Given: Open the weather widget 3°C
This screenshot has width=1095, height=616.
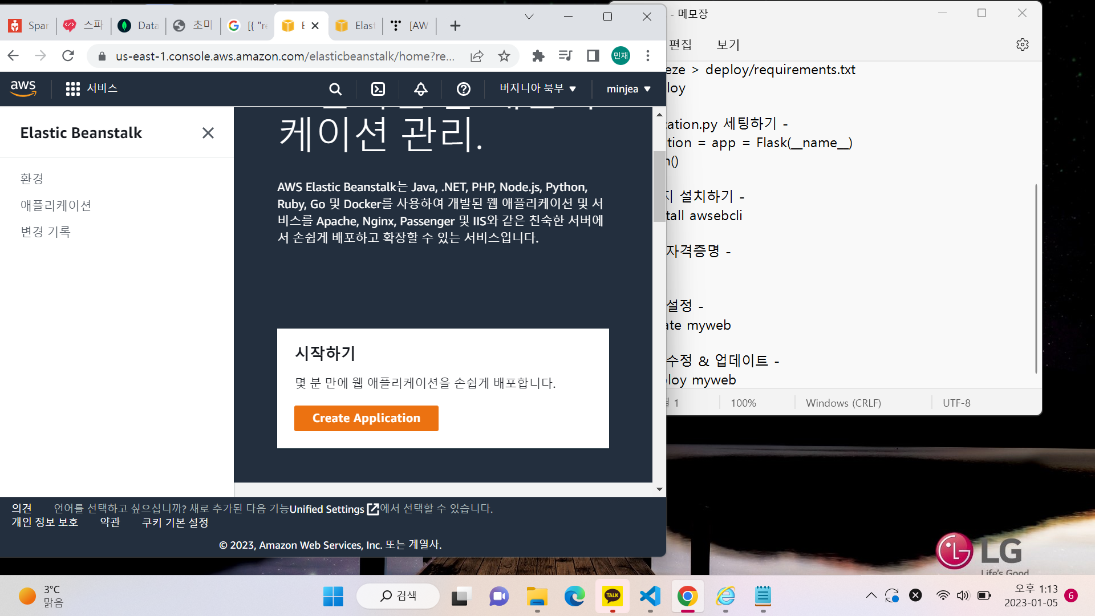Looking at the screenshot, I should [x=41, y=596].
